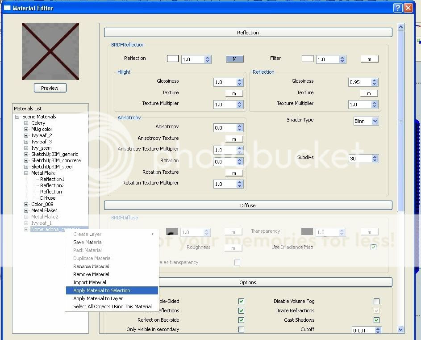Click the Preview button
Screen dimensions: 421x340
[50, 88]
